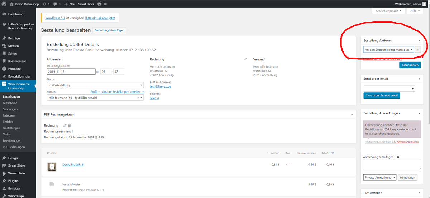Click the Smart Slider icon in sidebar
430x198 pixels.
4,166
